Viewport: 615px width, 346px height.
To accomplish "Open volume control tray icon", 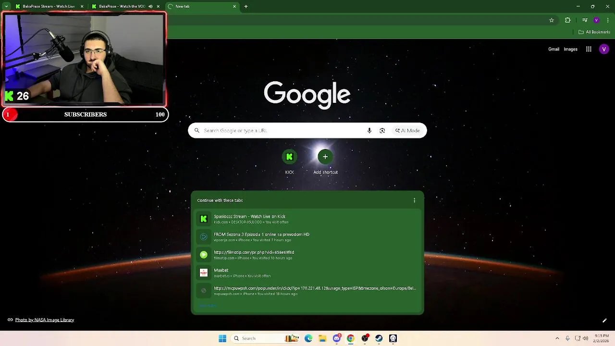I will pos(586,338).
